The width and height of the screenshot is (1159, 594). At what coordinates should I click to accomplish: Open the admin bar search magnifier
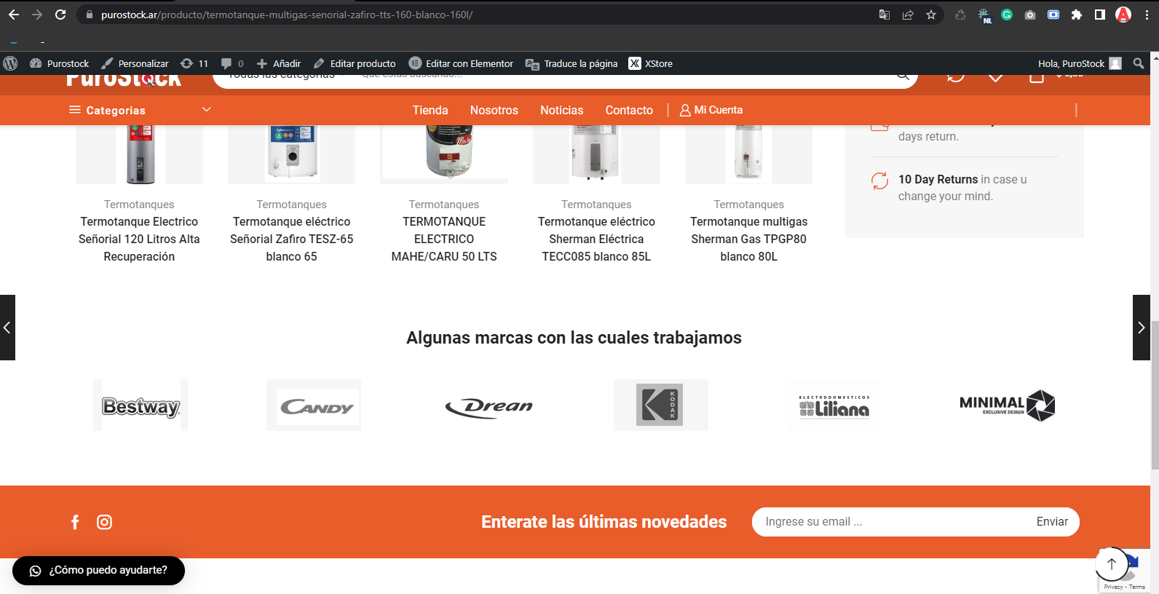point(1139,63)
